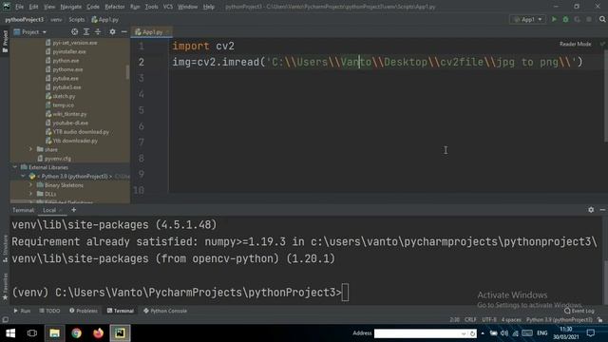Expand the DLLs folder
608x342 pixels.
click(30, 194)
